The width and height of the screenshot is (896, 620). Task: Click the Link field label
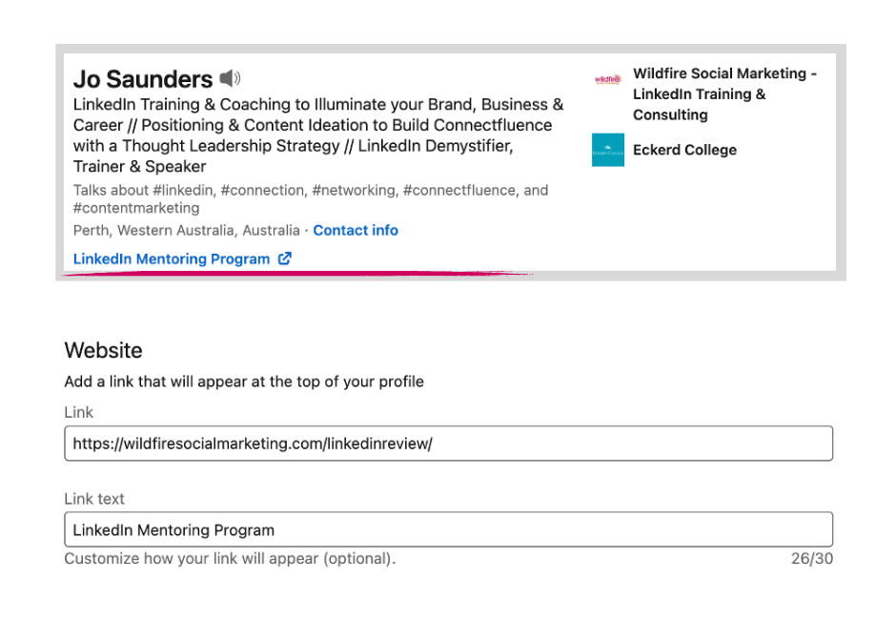click(79, 412)
